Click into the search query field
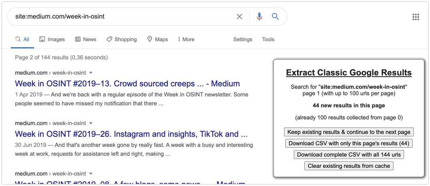 [123, 17]
